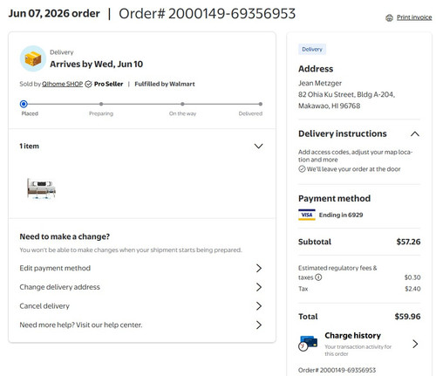Click the checkmark icon for leave at door
The image size is (436, 376).
point(302,169)
